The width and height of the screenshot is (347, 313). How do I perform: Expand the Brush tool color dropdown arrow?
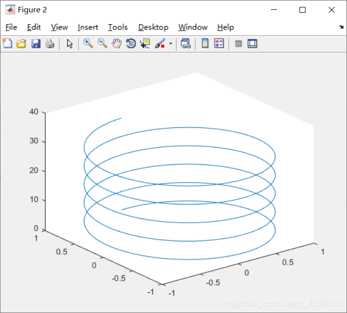171,43
